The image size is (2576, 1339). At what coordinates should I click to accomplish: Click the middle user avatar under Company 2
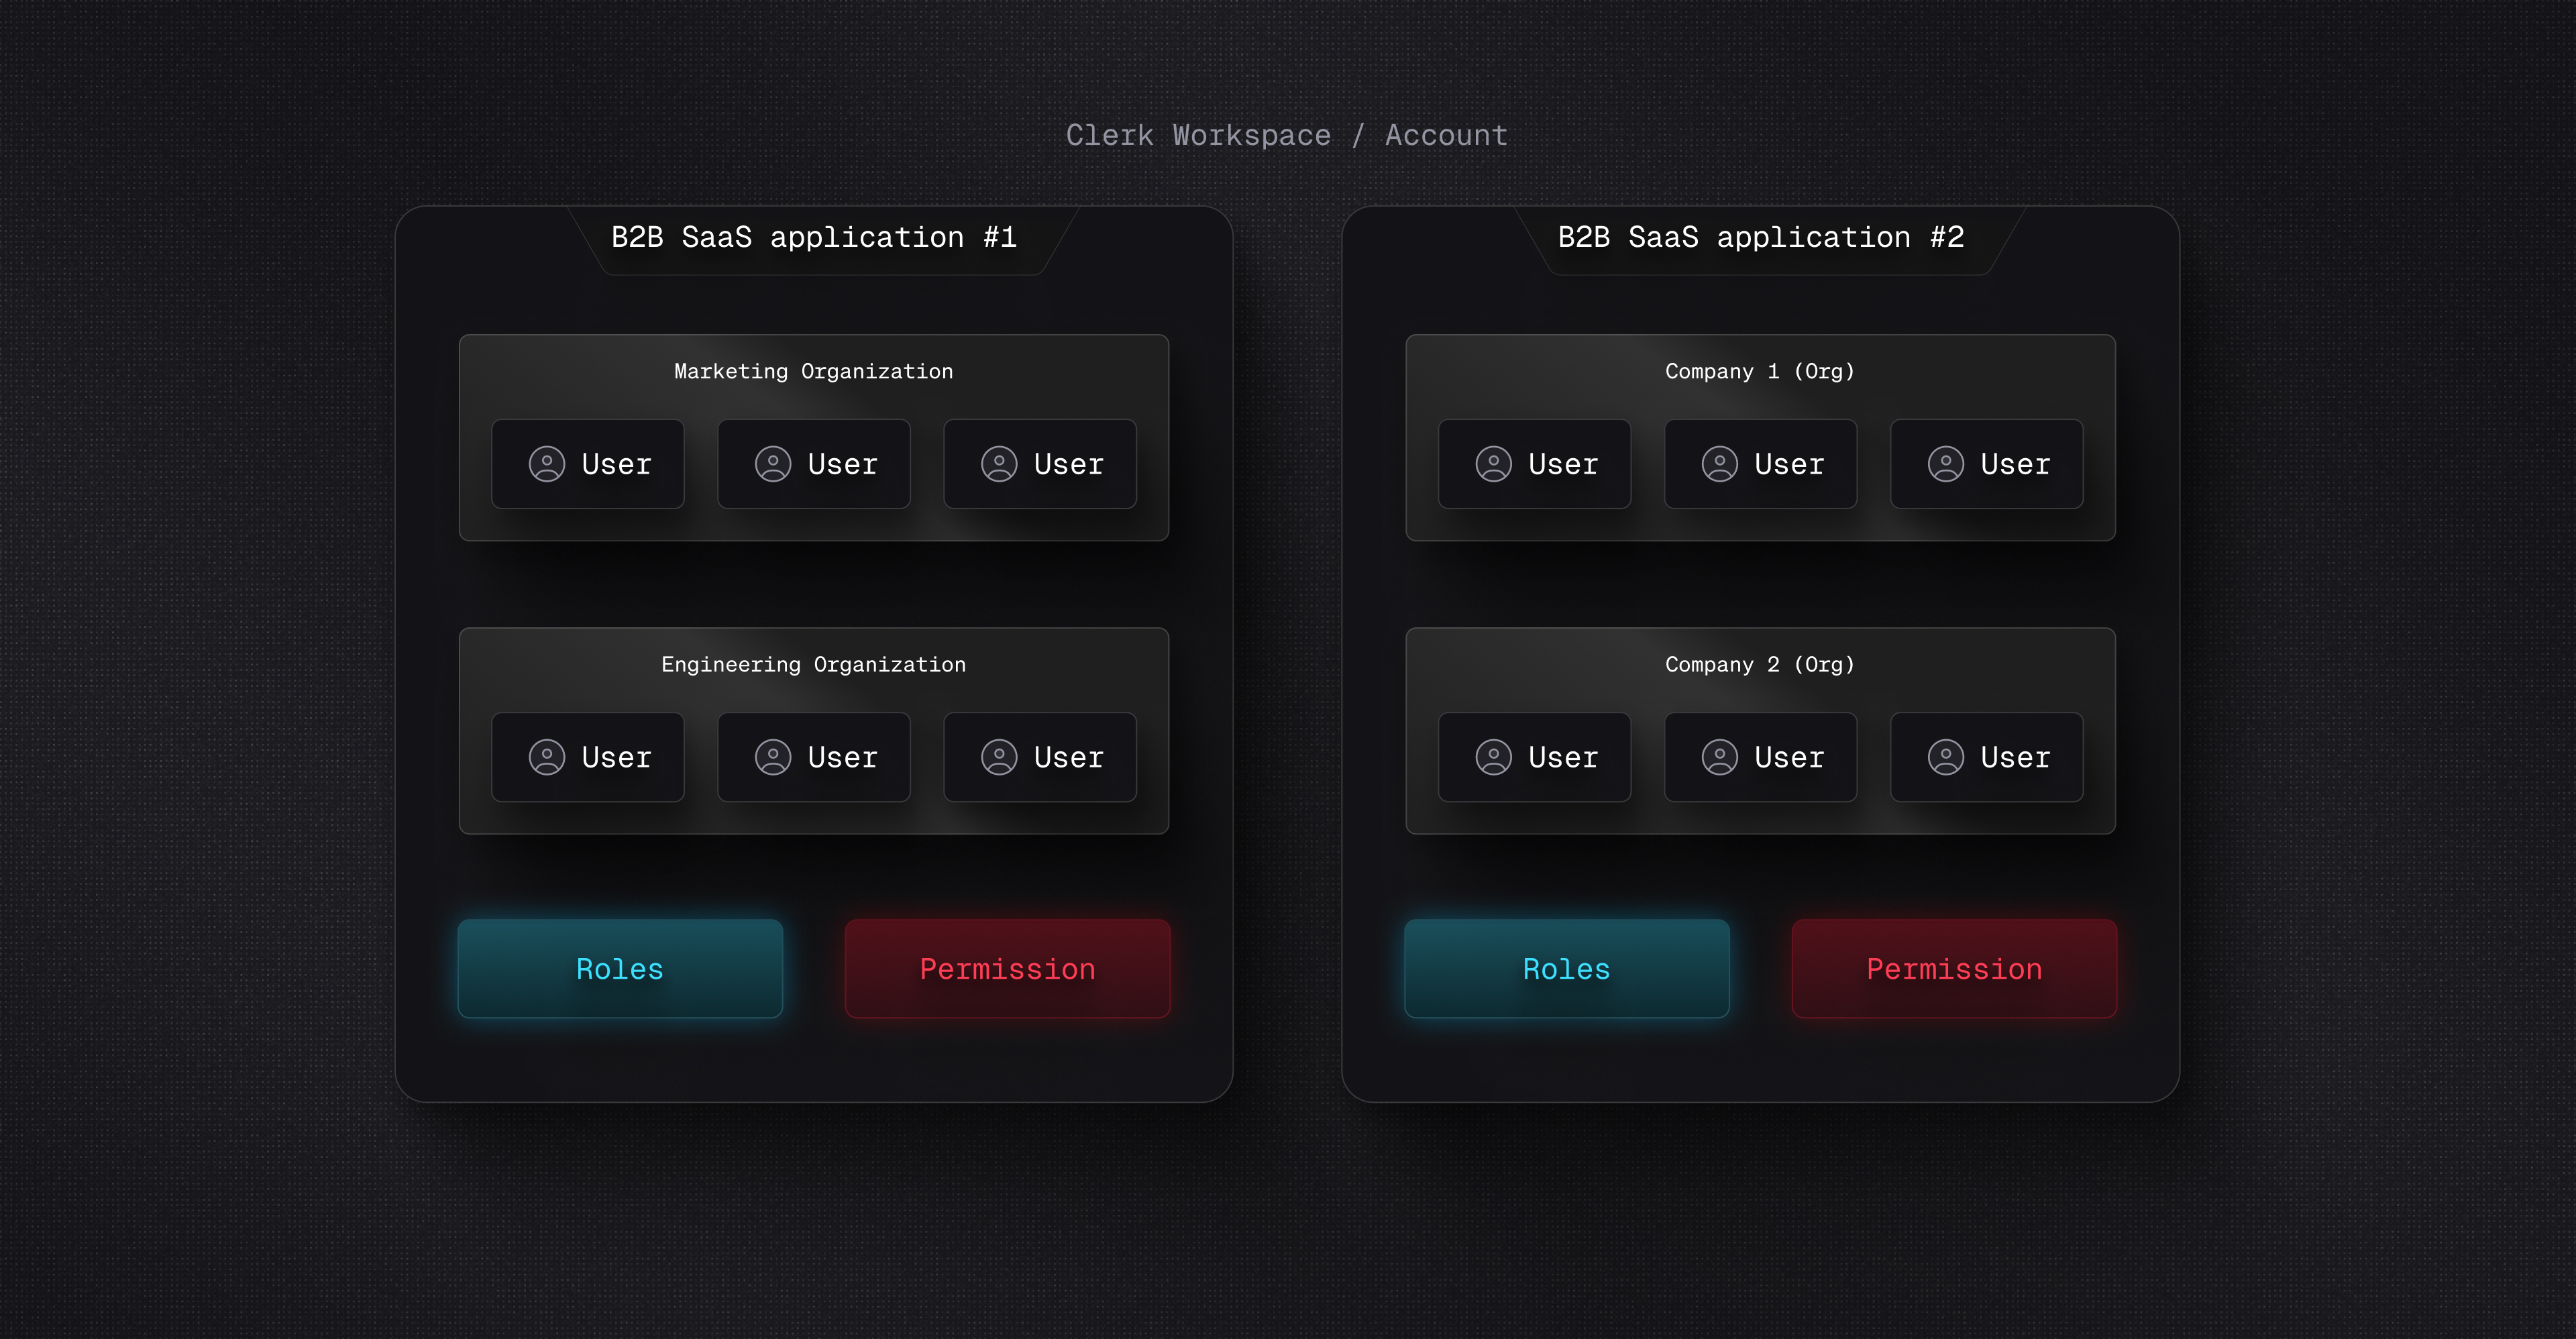click(x=1720, y=757)
